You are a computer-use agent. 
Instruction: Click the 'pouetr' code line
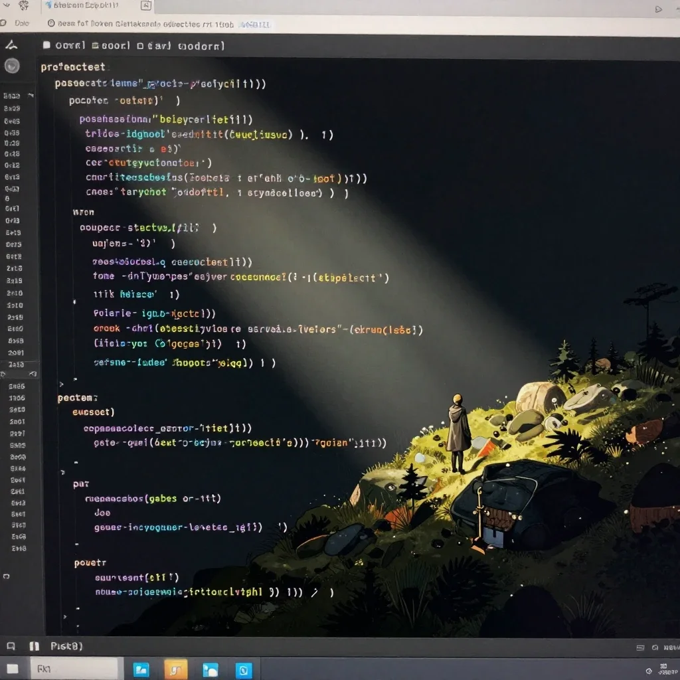pyautogui.click(x=90, y=563)
